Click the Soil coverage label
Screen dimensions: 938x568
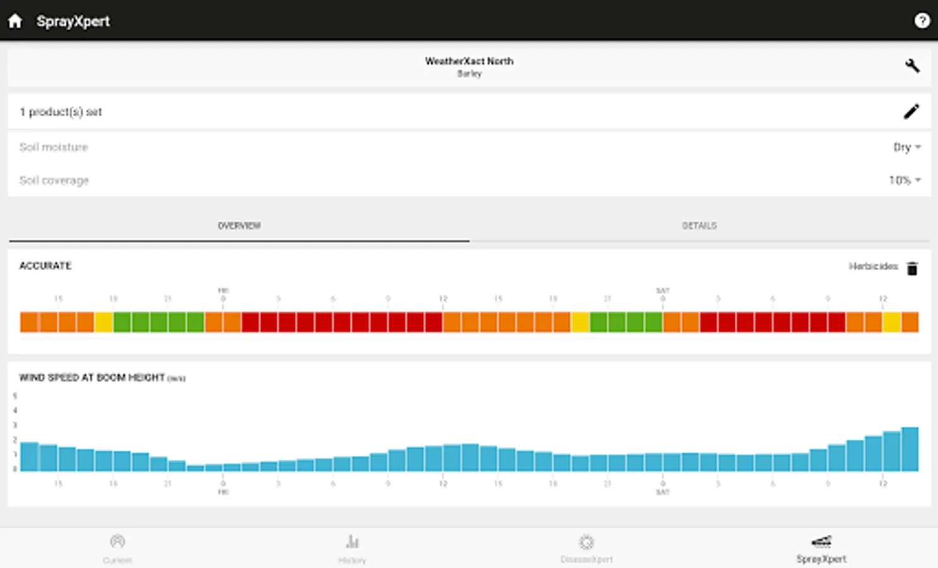(x=54, y=180)
